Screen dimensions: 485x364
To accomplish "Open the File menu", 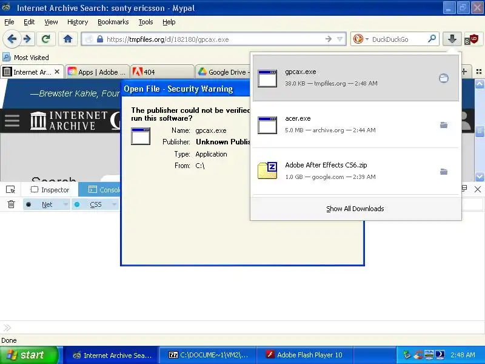I will pyautogui.click(x=9, y=22).
